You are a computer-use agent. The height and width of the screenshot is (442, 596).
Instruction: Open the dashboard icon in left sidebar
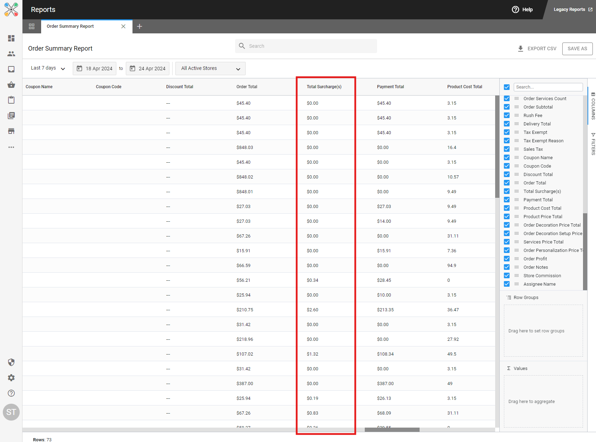[x=11, y=38]
